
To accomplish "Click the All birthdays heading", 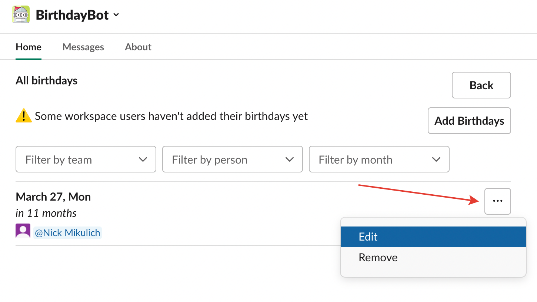I will point(47,81).
